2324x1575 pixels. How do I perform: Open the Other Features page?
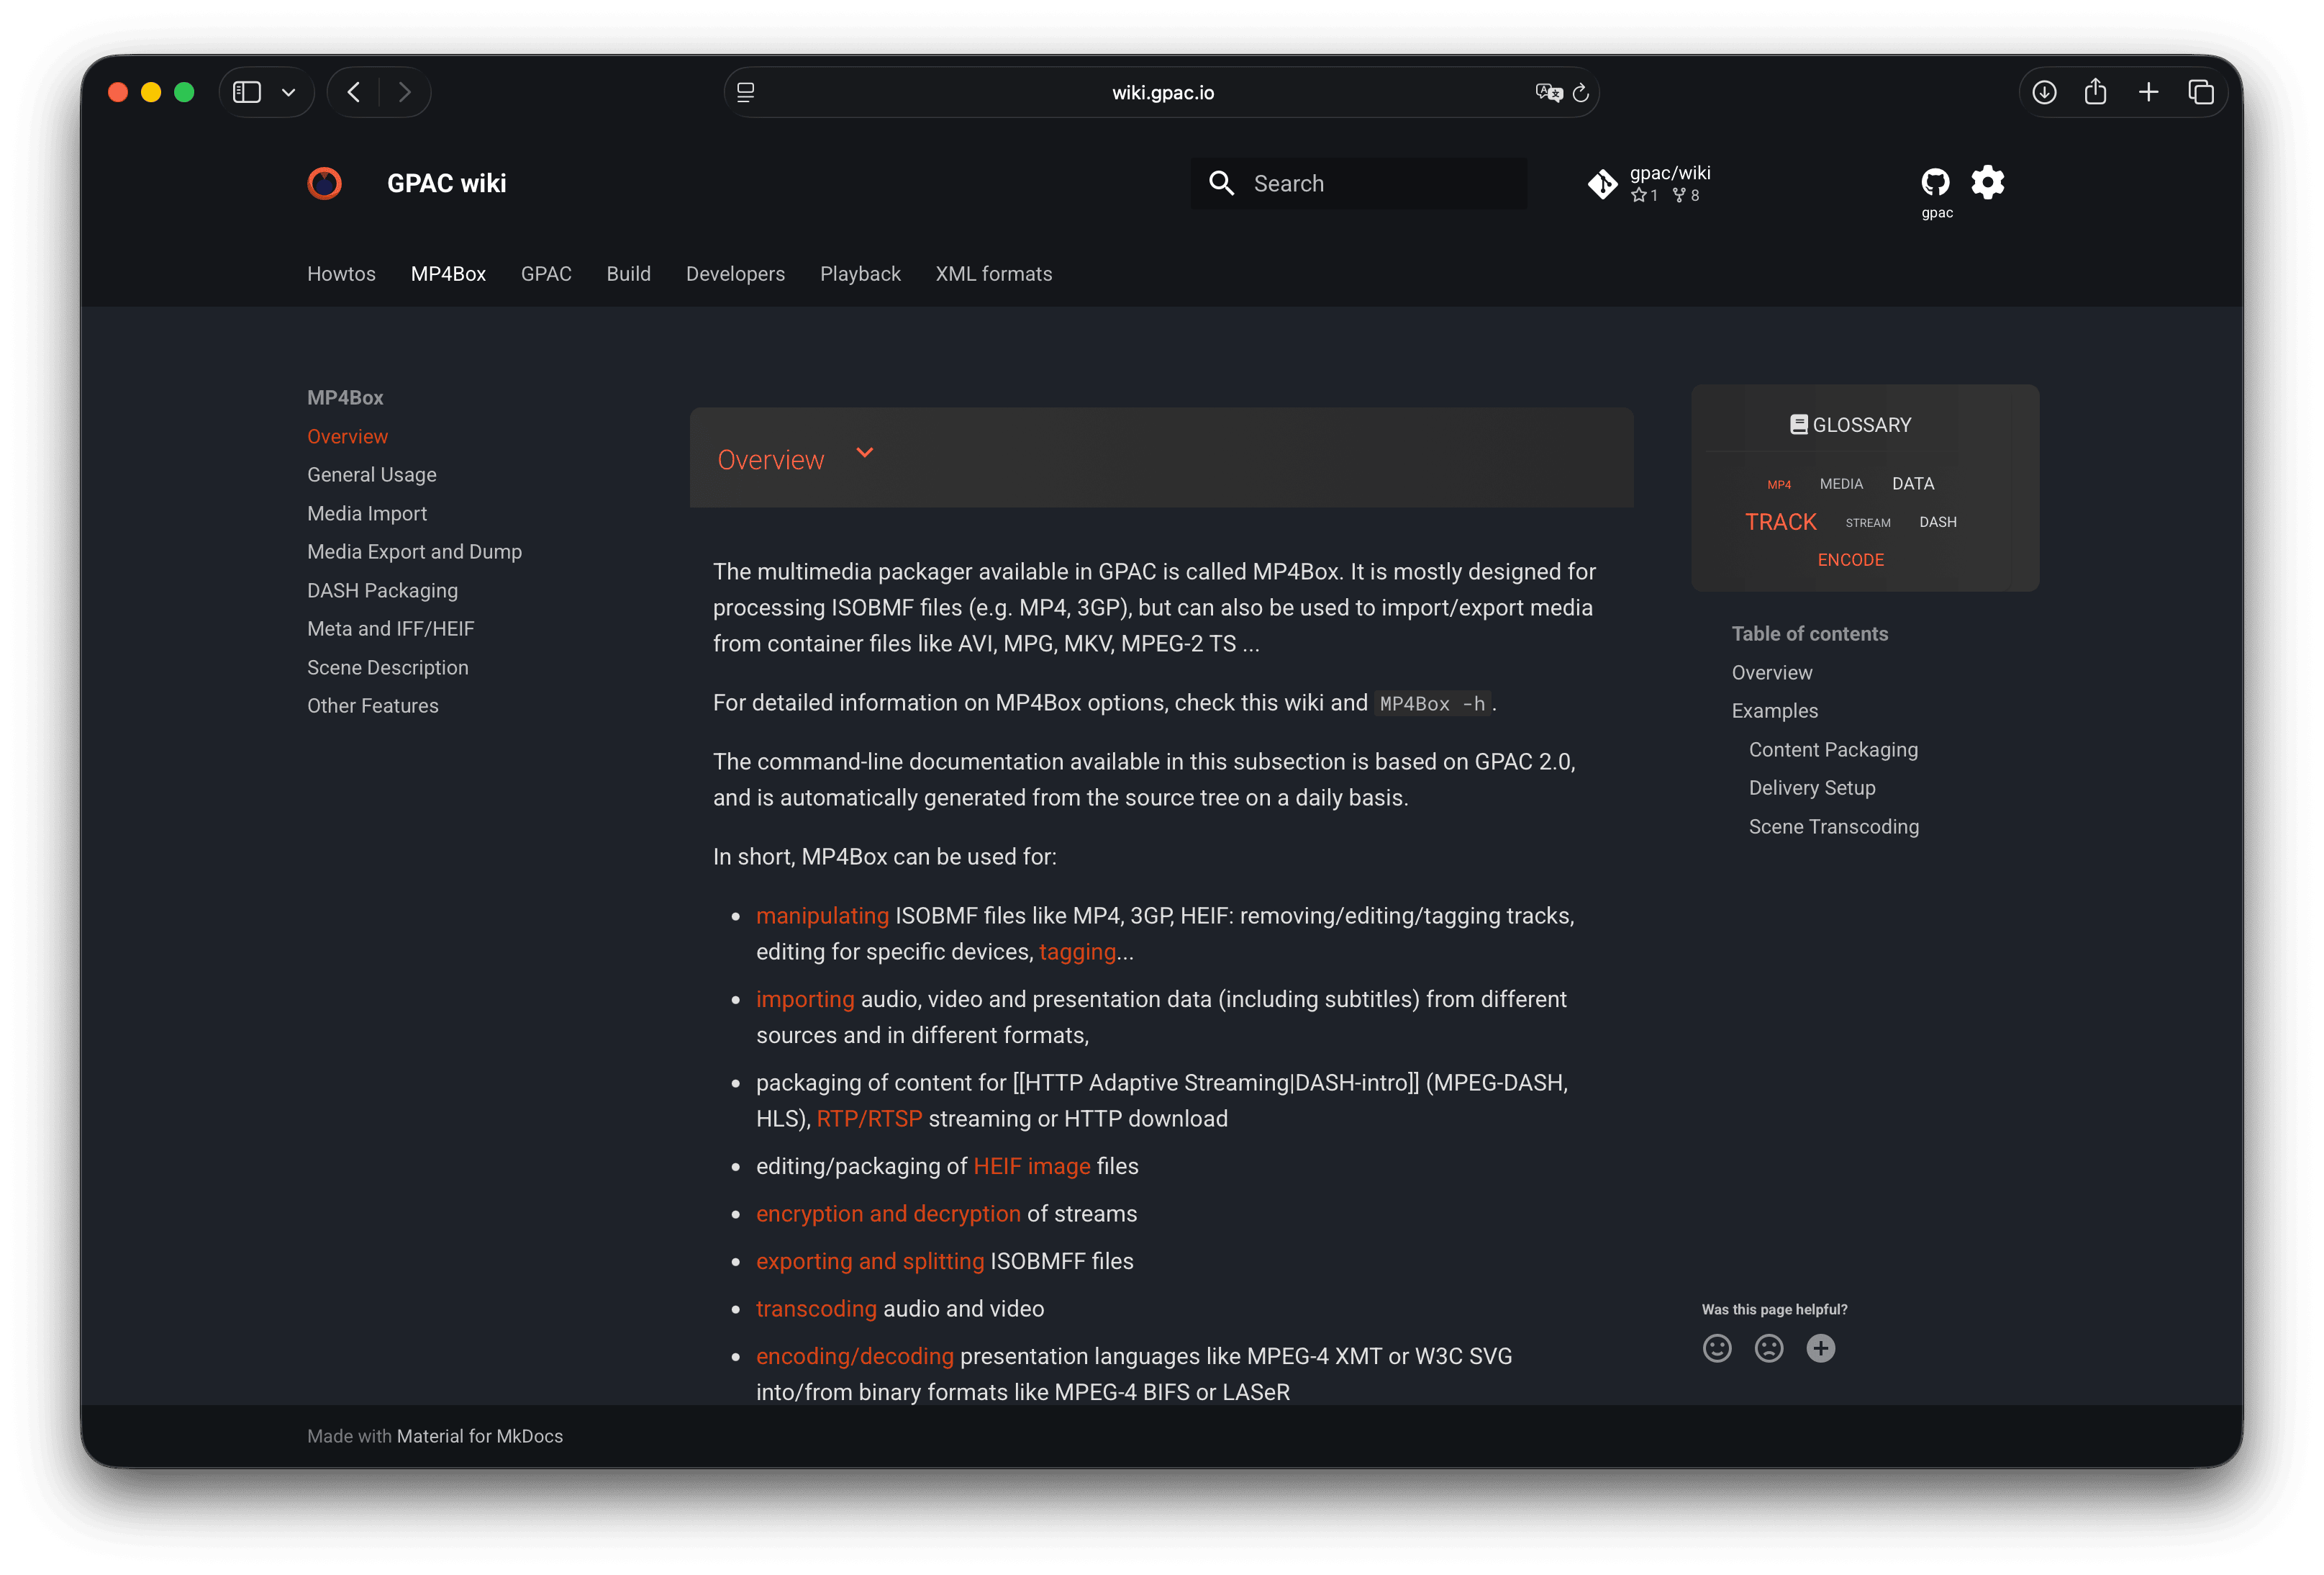(x=372, y=705)
